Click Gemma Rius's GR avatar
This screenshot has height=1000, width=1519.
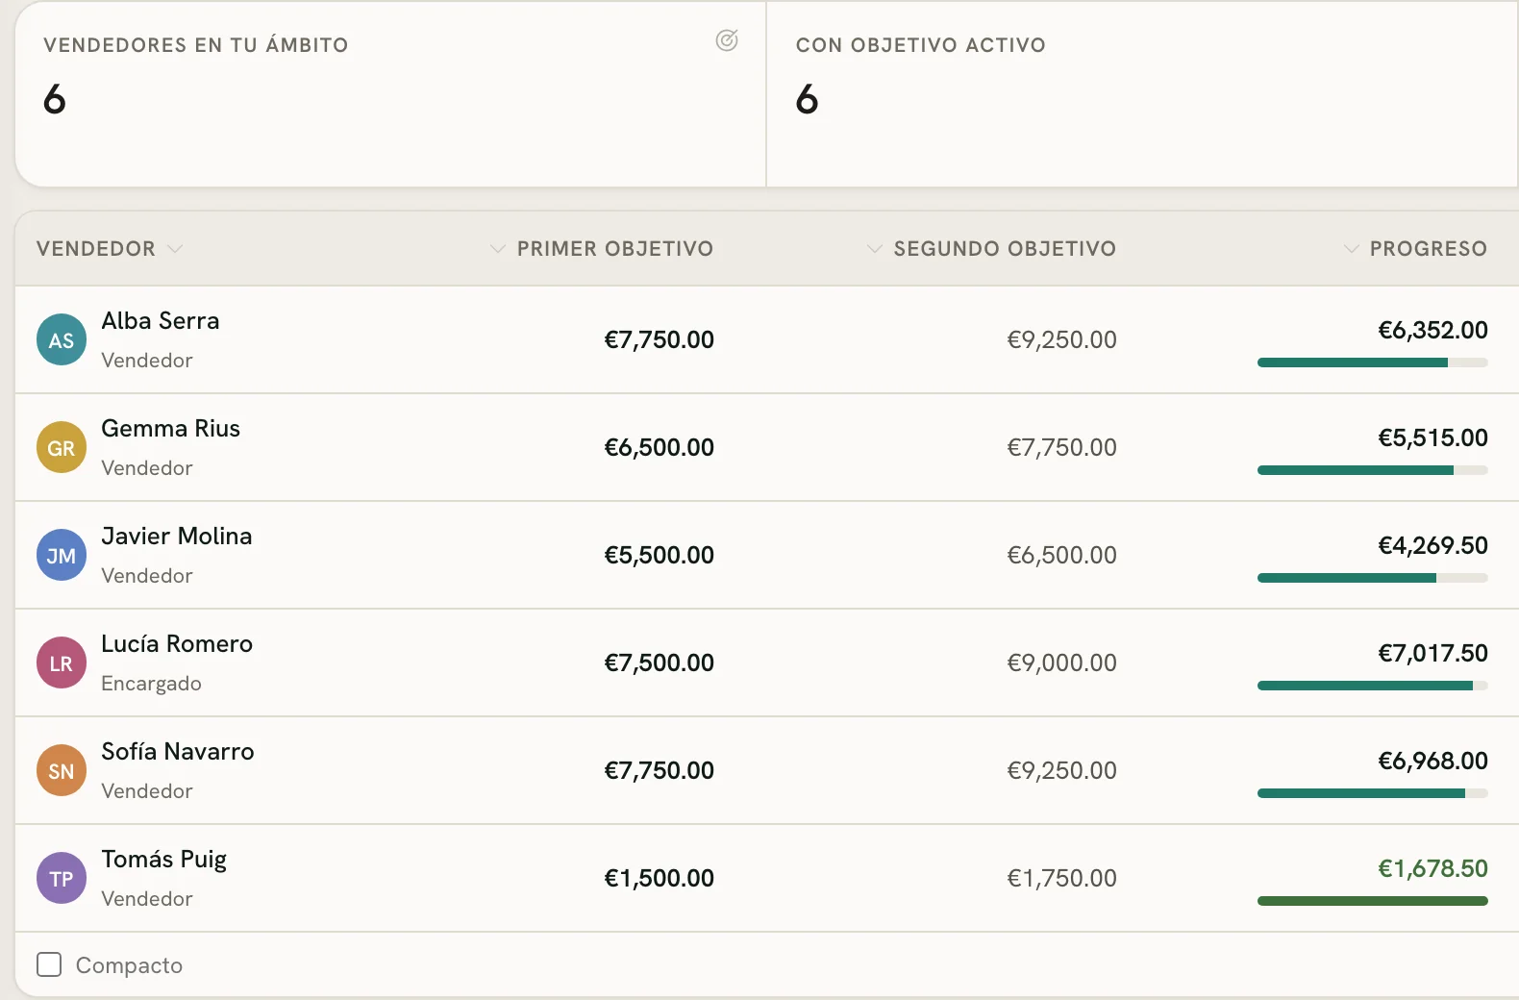pyautogui.click(x=62, y=447)
